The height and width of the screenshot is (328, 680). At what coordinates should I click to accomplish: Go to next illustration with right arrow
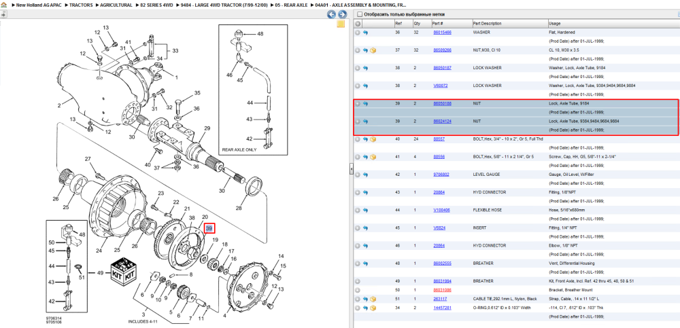(342, 14)
